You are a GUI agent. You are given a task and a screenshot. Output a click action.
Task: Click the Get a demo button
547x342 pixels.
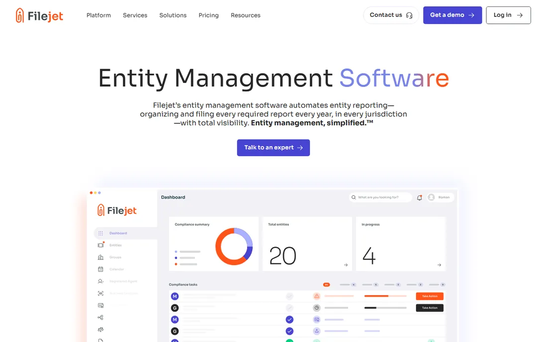pos(453,15)
